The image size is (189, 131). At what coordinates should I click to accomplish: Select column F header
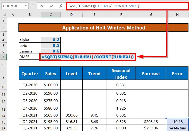click(121, 15)
